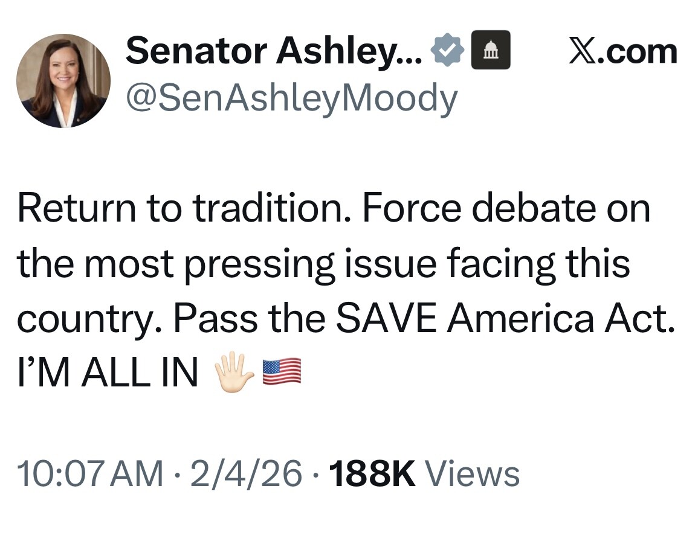The width and height of the screenshot is (698, 544).
Task: Click the government building affiliation badge
Action: click(x=490, y=50)
